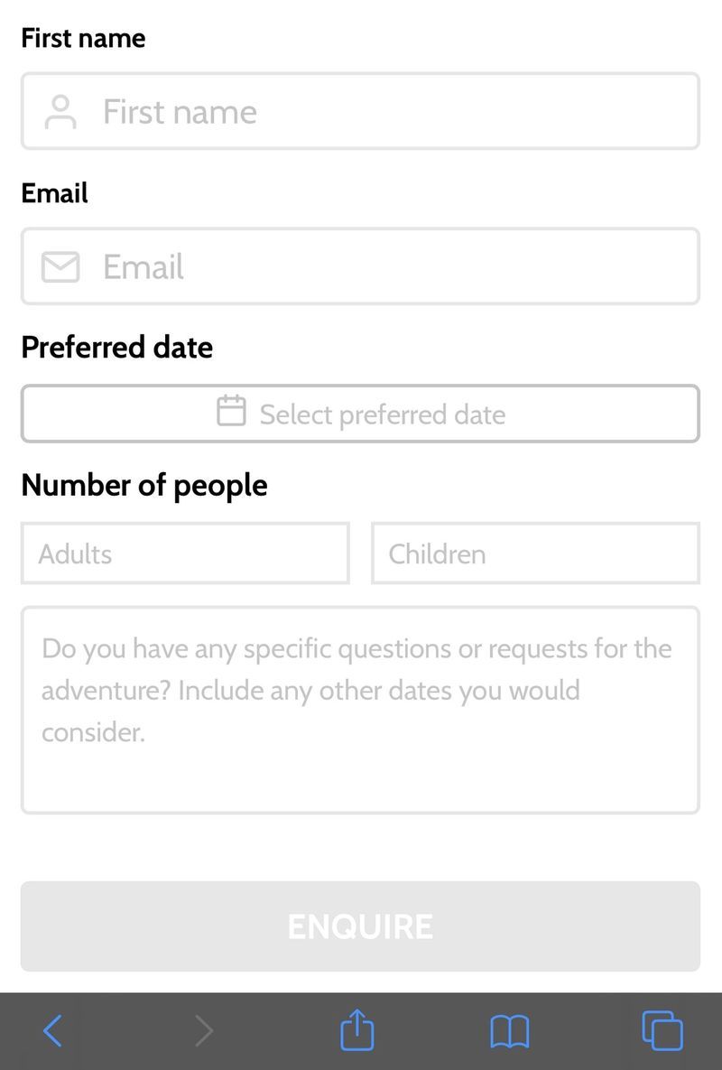Click the Children number field
The height and width of the screenshot is (1070, 722).
535,554
